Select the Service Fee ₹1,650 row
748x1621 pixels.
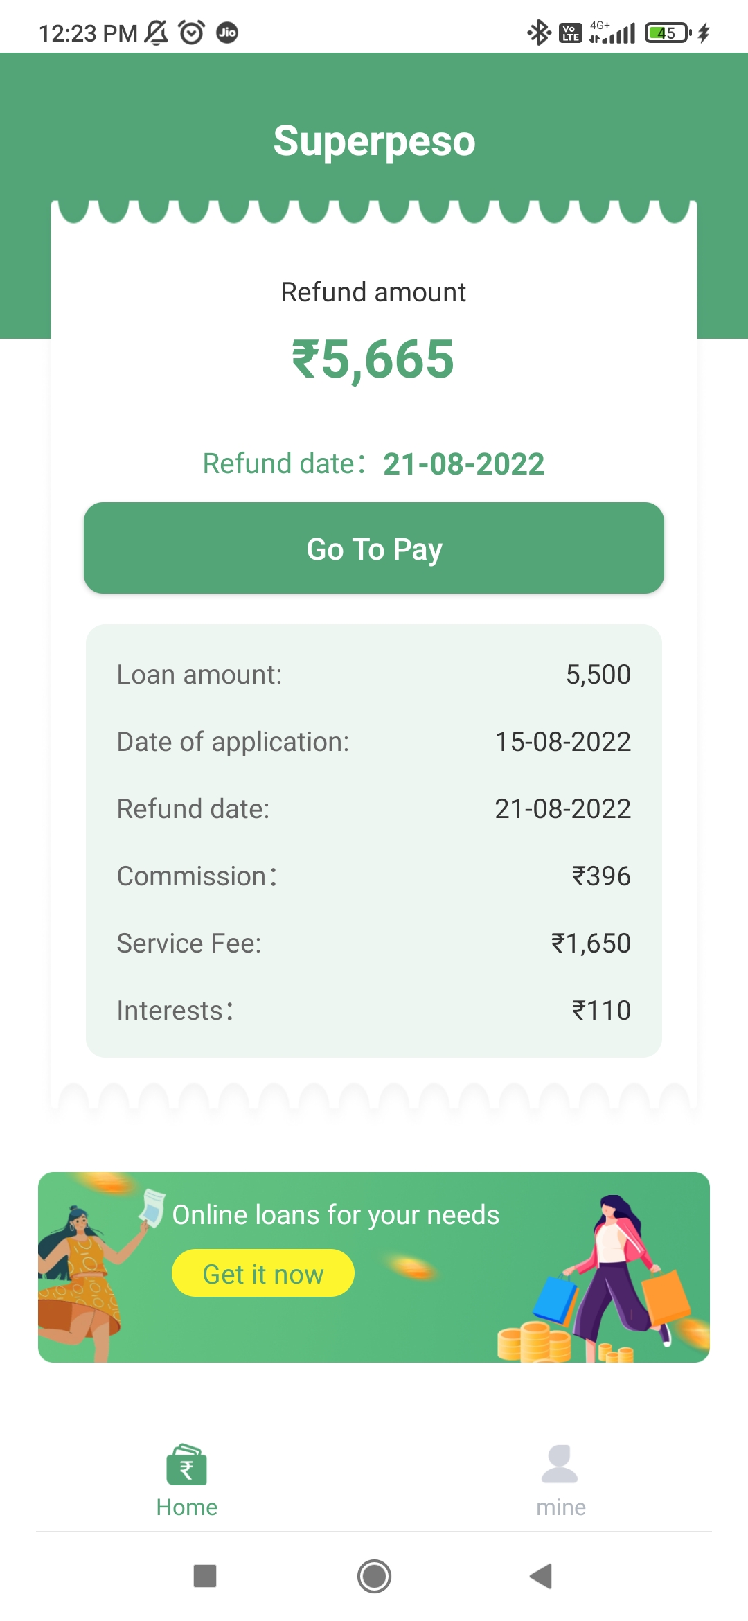click(374, 944)
